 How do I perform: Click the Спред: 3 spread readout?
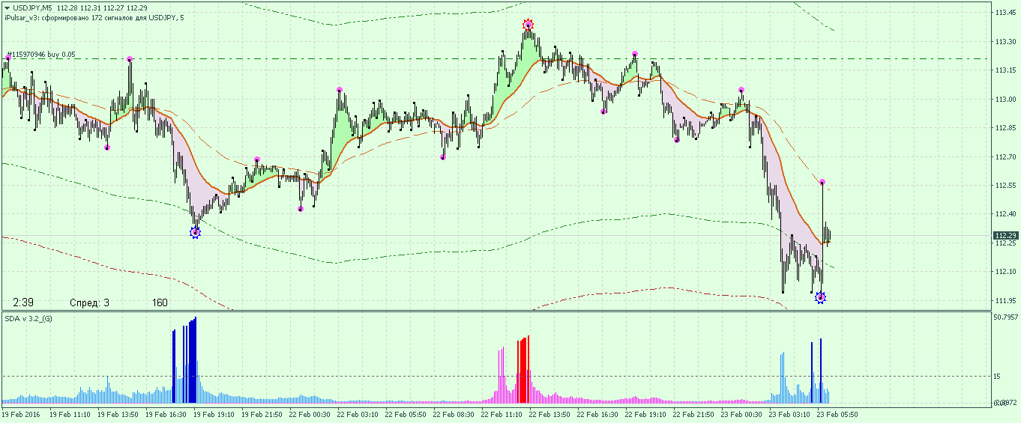click(x=89, y=302)
